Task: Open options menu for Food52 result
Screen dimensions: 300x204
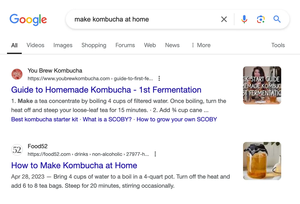Action: (155, 154)
